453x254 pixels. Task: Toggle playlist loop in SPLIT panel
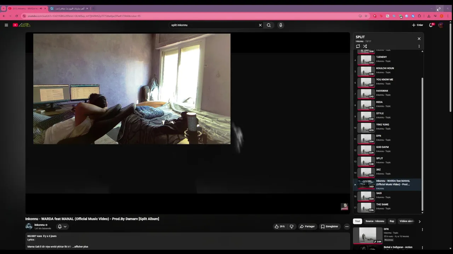(x=358, y=46)
